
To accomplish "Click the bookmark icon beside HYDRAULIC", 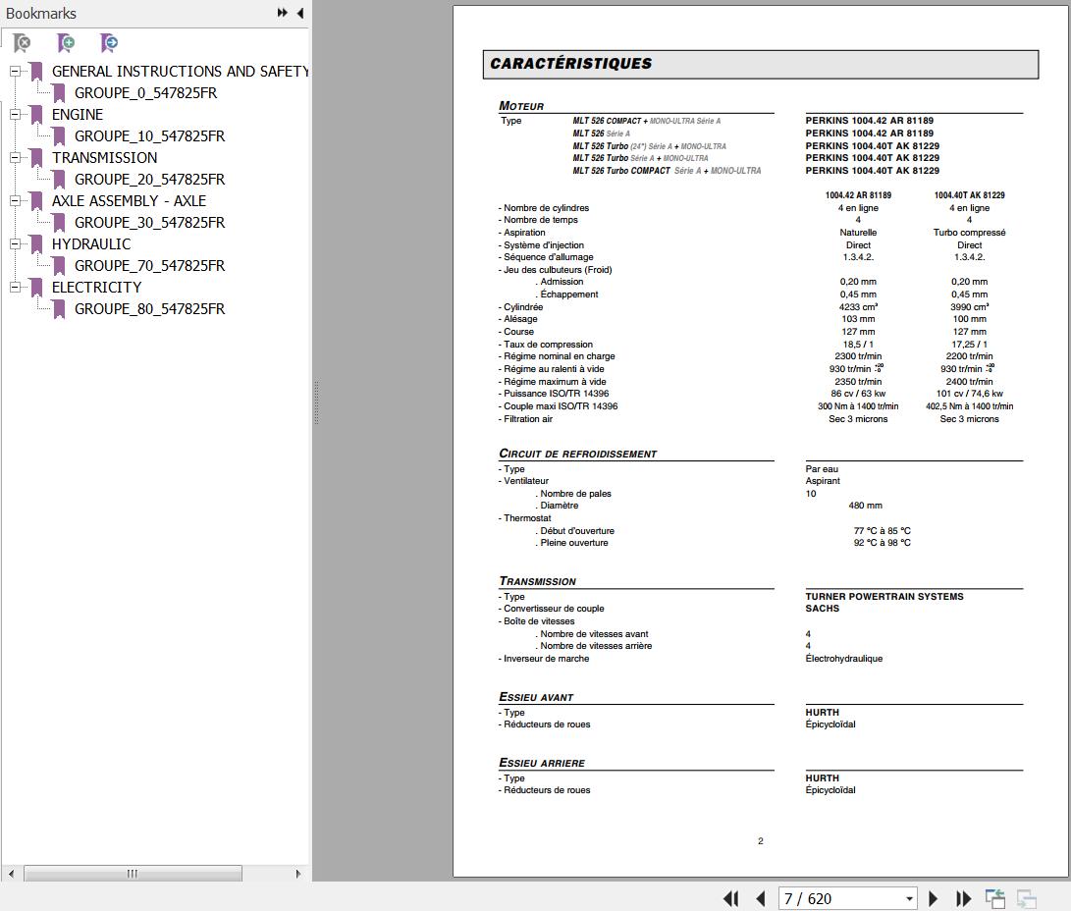I will (37, 244).
